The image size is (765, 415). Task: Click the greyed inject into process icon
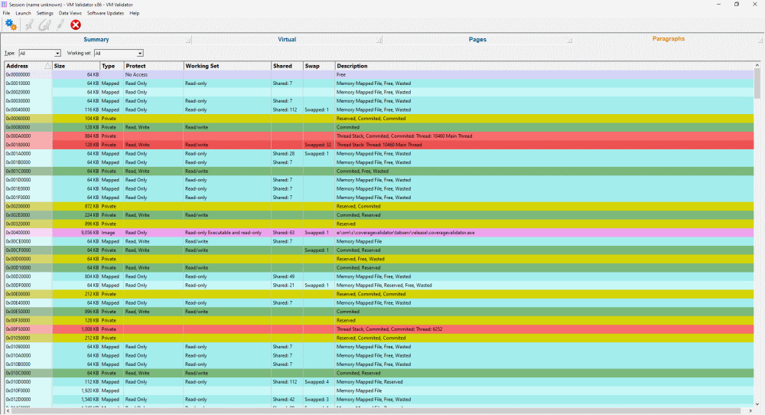pos(44,25)
